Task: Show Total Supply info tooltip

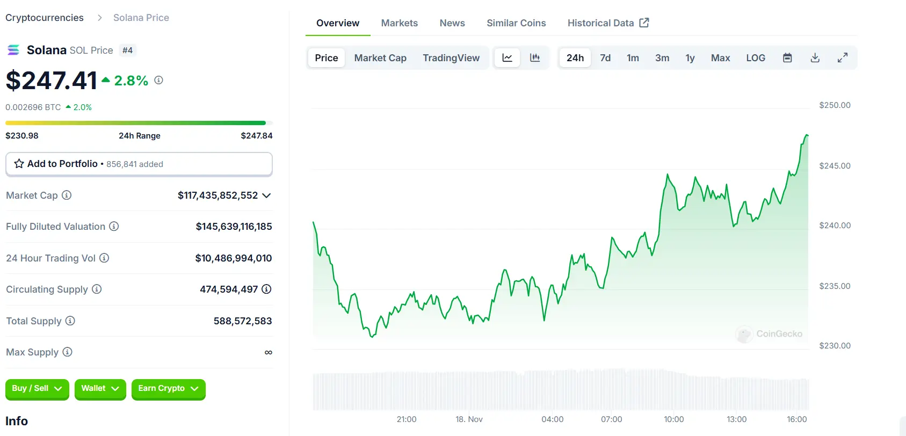Action: click(x=70, y=321)
